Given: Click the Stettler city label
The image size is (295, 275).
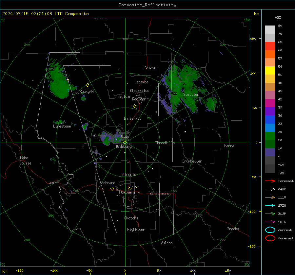Looking at the screenshot, I should (x=191, y=95).
